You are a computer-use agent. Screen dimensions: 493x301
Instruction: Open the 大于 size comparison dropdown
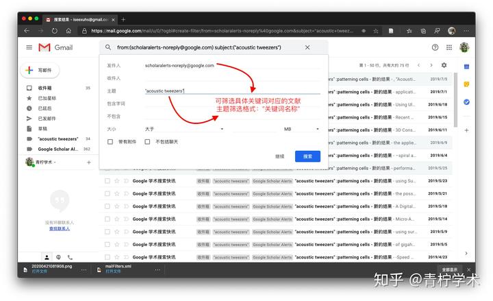coord(184,129)
